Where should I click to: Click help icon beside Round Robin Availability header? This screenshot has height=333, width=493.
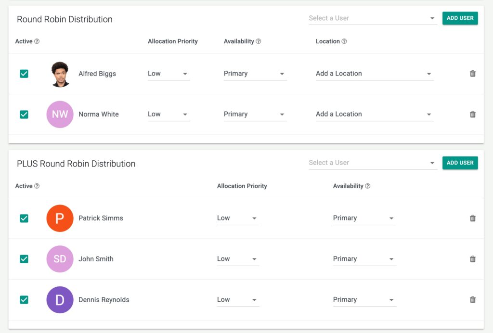click(259, 41)
